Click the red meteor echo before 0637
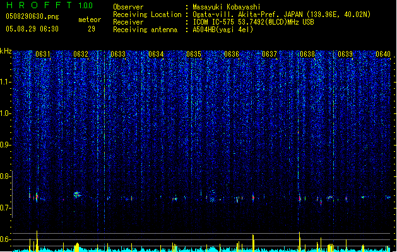This screenshot has width=397, height=252. click(253, 197)
